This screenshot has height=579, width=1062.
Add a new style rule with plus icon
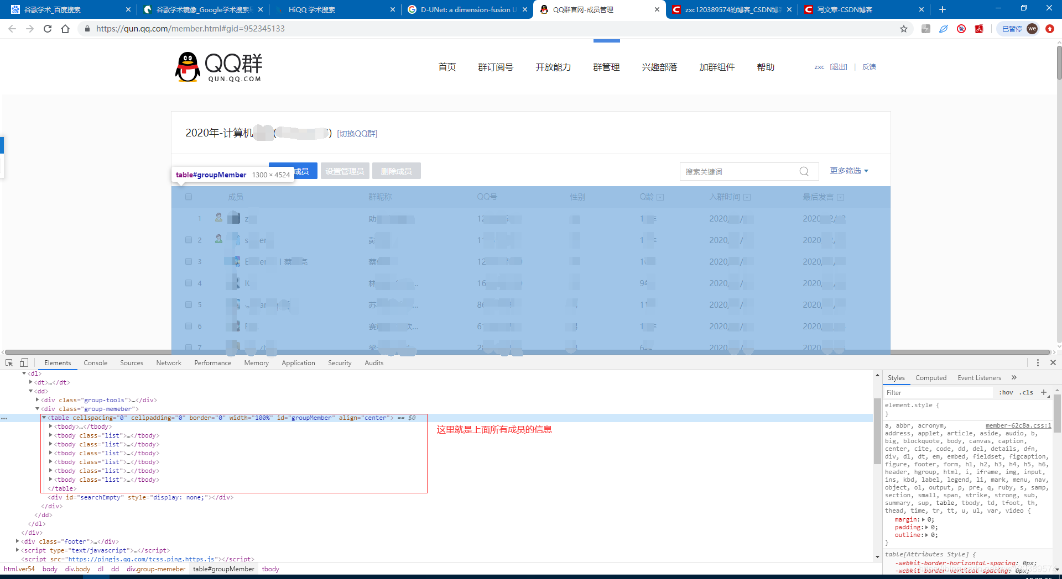coord(1044,392)
